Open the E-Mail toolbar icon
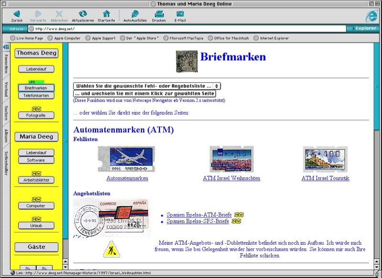Screen dimensions: 382x278 click(x=180, y=14)
